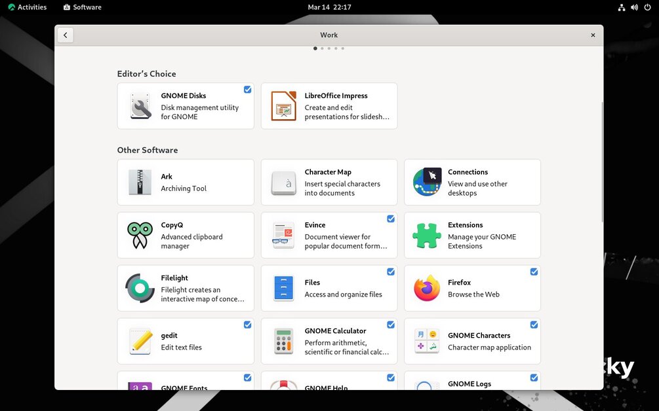The image size is (659, 411).
Task: Toggle the installed checkmark on Firefox
Action: (534, 272)
